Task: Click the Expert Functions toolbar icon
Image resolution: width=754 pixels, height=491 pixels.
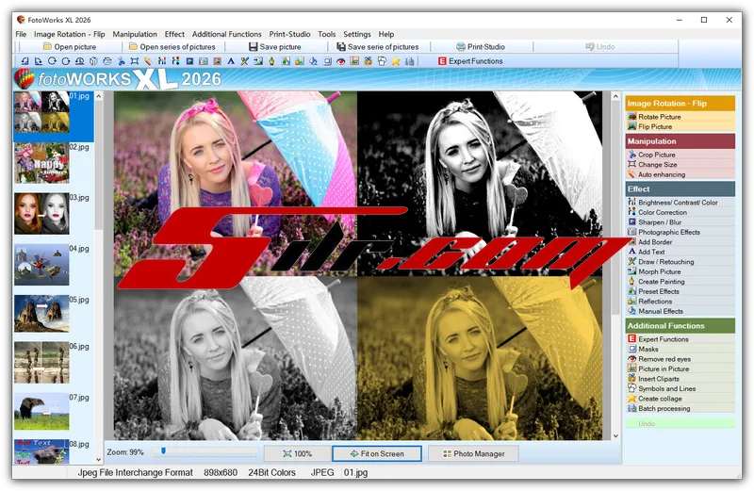Action: click(x=443, y=61)
